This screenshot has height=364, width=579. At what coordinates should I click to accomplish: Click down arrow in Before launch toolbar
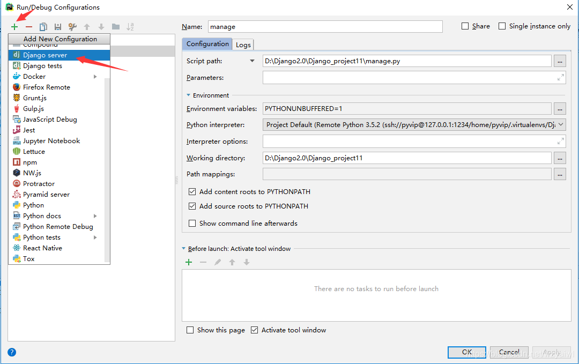[246, 262]
